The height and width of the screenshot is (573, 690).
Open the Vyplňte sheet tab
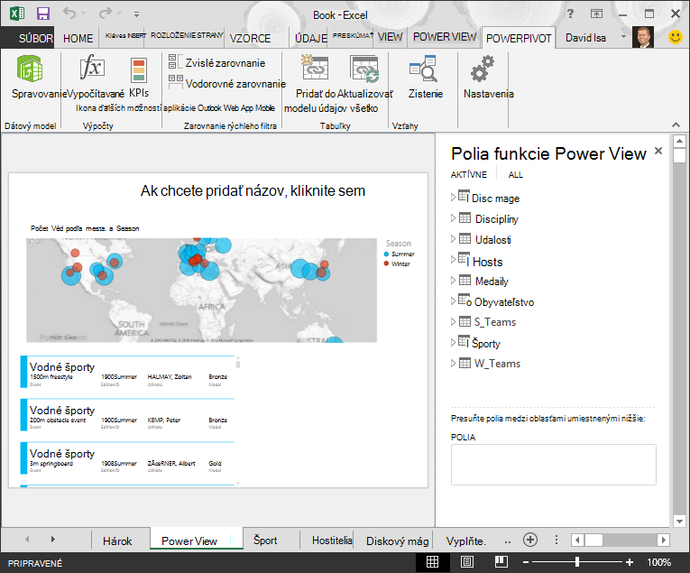[x=465, y=541]
